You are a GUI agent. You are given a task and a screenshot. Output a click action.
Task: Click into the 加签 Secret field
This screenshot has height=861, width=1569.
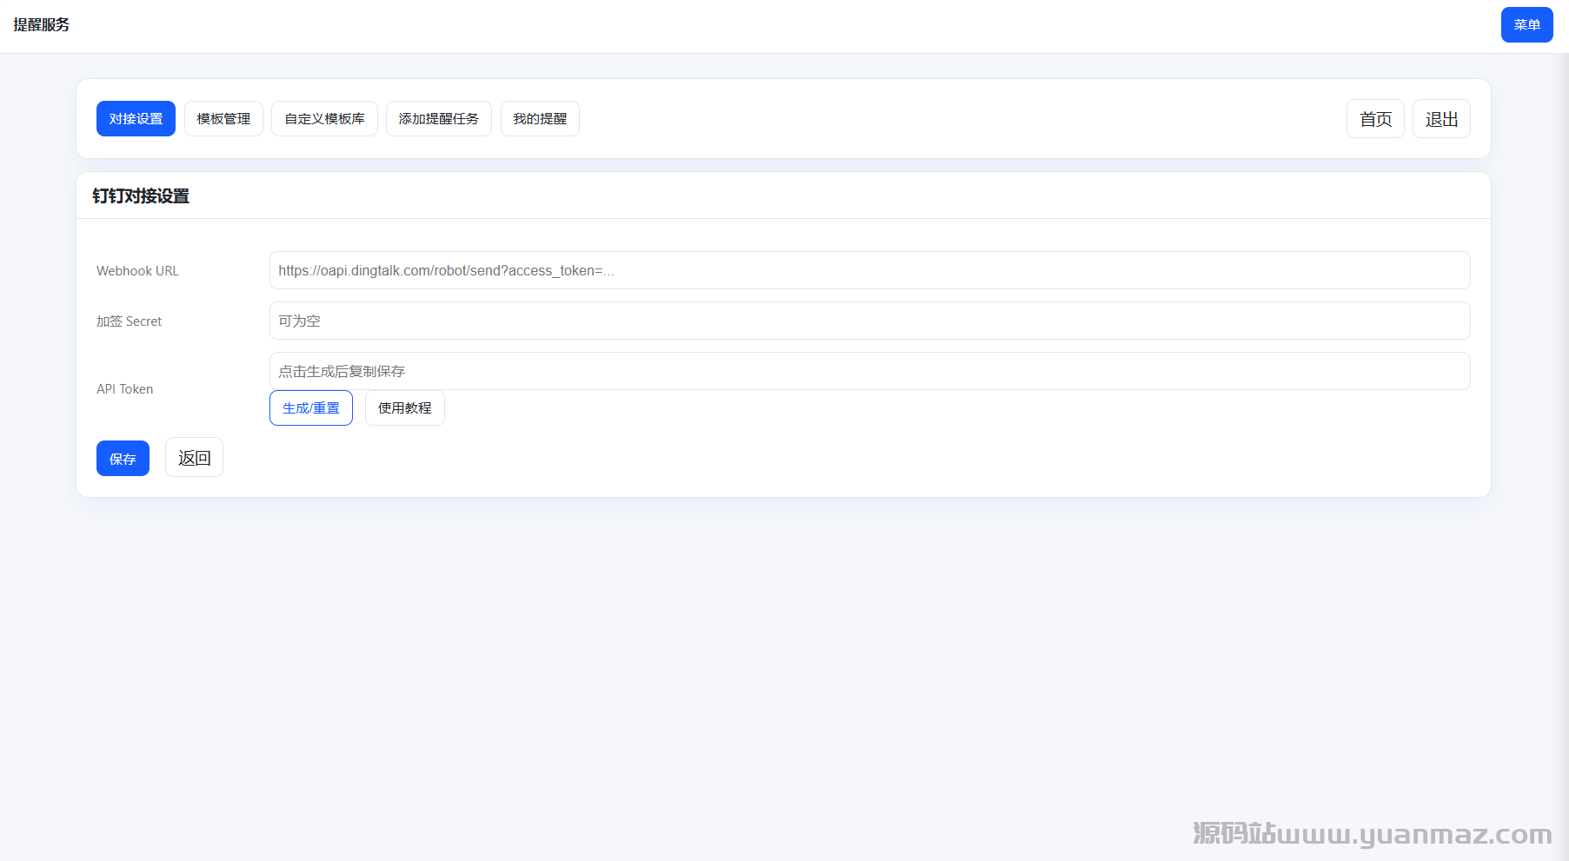pyautogui.click(x=869, y=321)
